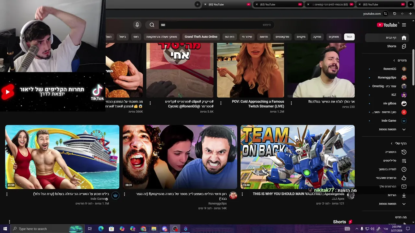Open the Your Videos icon in sidebar

pos(404,187)
